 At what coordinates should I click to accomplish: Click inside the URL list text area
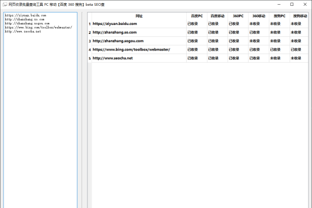[40, 114]
